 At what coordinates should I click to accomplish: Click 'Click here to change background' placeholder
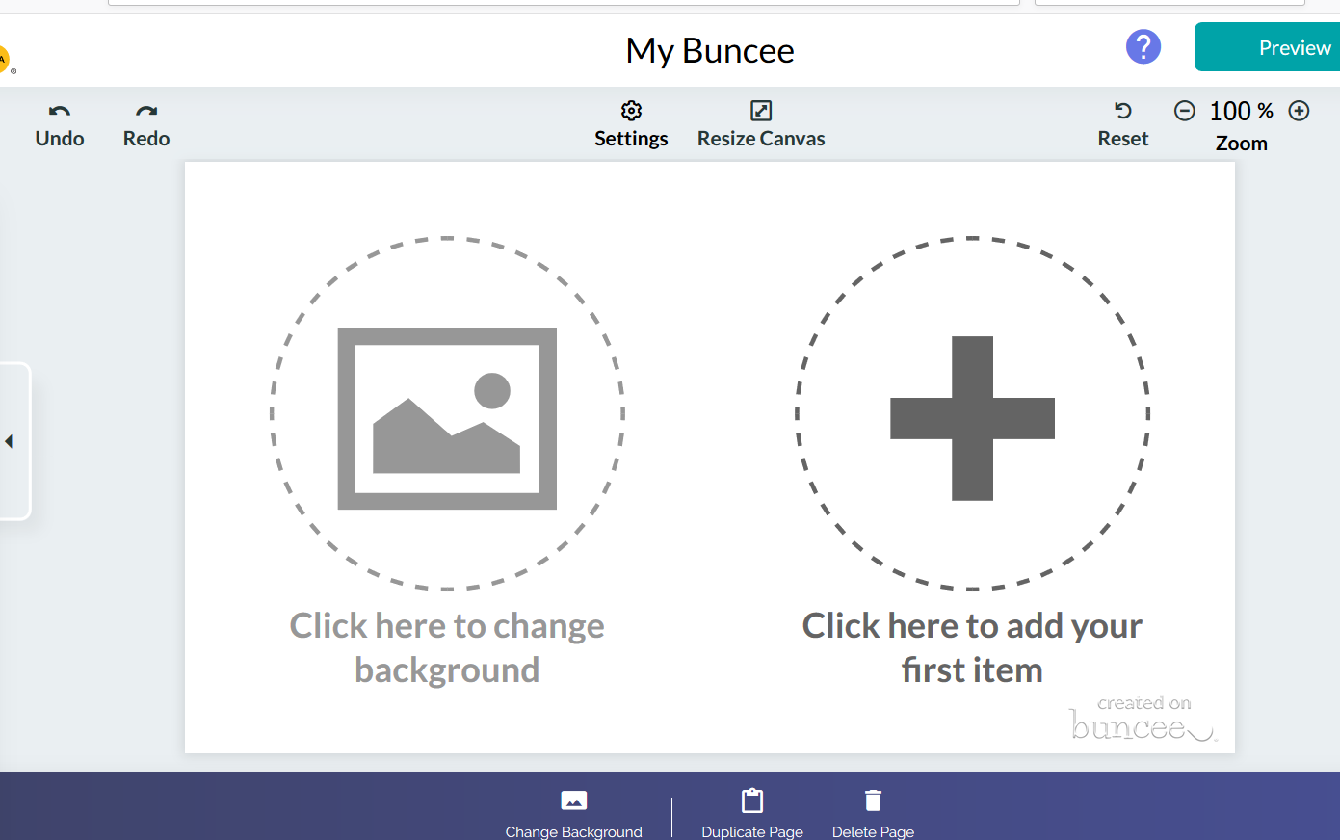coord(446,418)
